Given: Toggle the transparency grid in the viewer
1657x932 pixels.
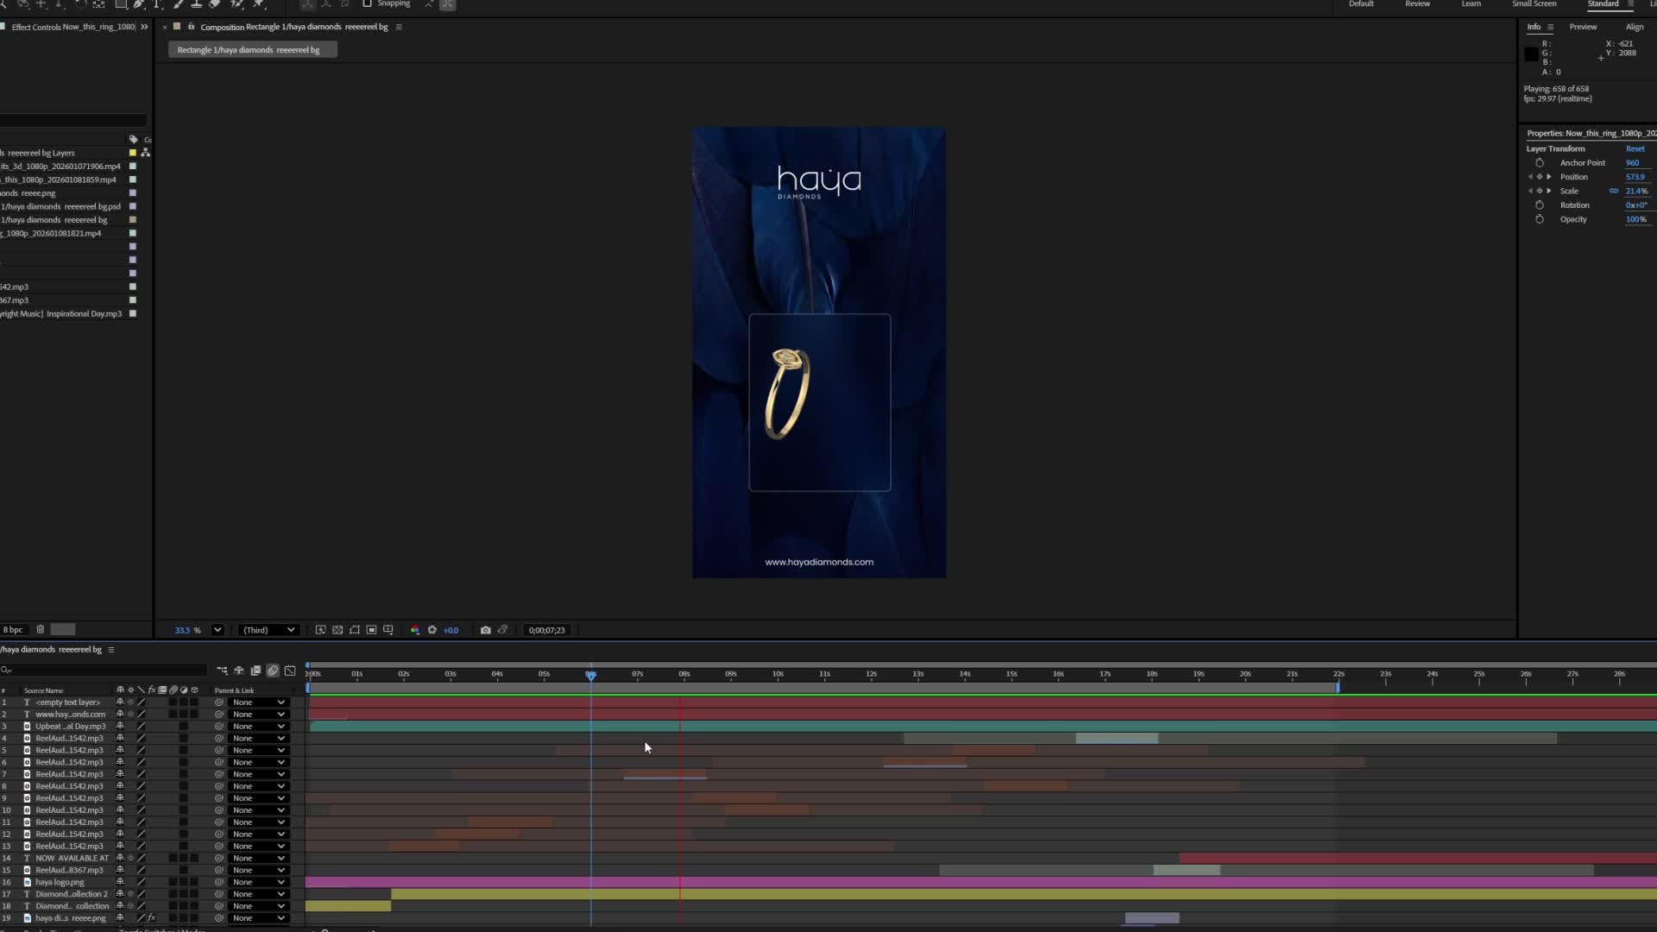Looking at the screenshot, I should click(337, 630).
